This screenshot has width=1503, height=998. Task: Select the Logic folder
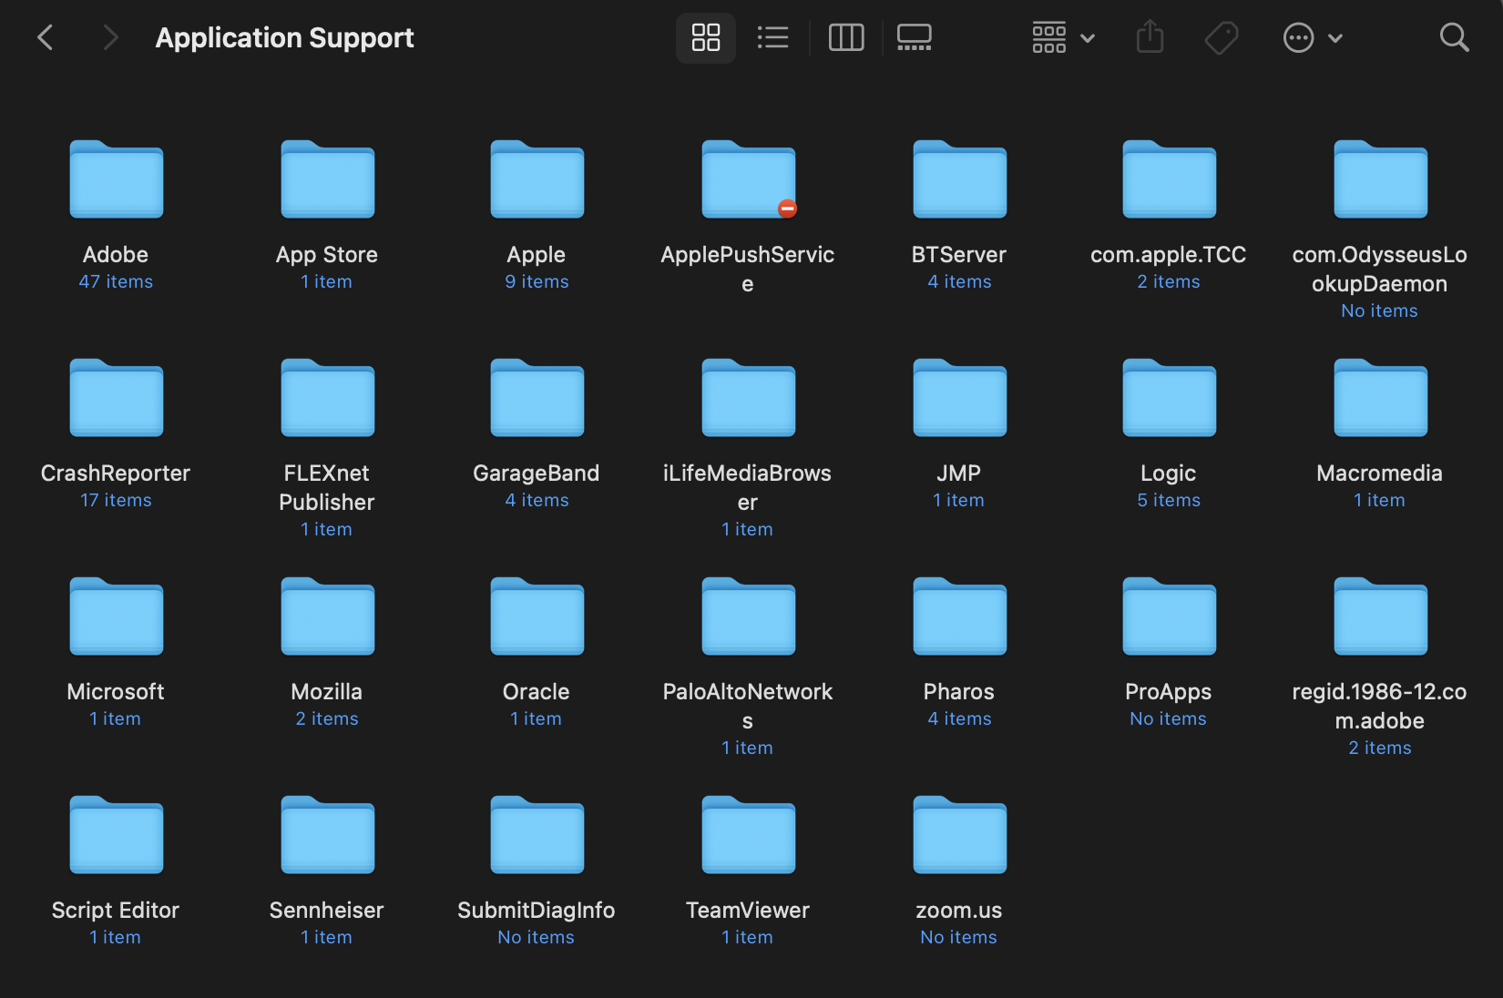coord(1170,397)
